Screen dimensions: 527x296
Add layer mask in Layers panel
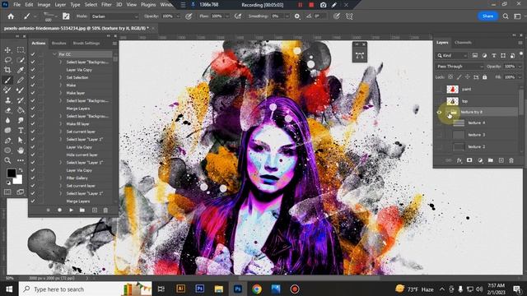click(x=469, y=160)
